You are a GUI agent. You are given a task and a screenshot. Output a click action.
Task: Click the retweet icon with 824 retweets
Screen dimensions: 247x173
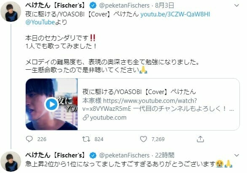coord(86,139)
